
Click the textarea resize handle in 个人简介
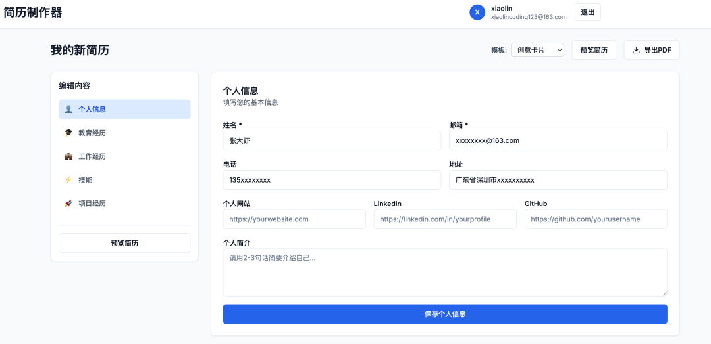[665, 294]
